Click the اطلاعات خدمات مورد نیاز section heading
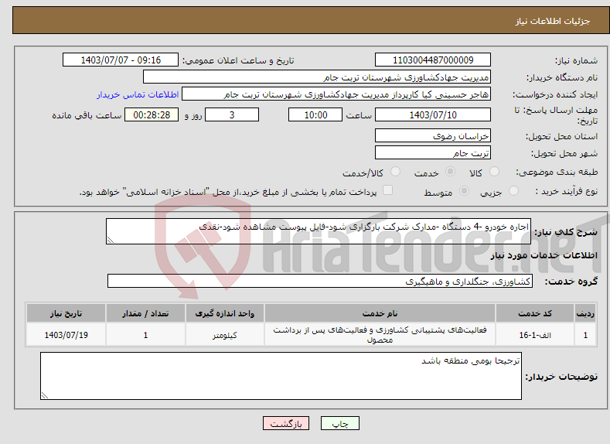Viewport: 610px width, 444px height. (544, 255)
